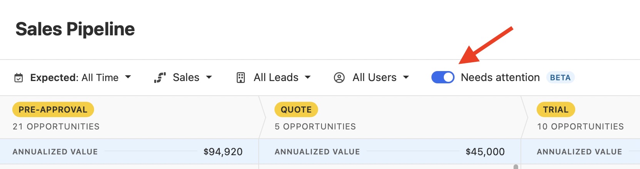
Task: Click the user avatar icon beside All Users
Action: [x=339, y=78]
